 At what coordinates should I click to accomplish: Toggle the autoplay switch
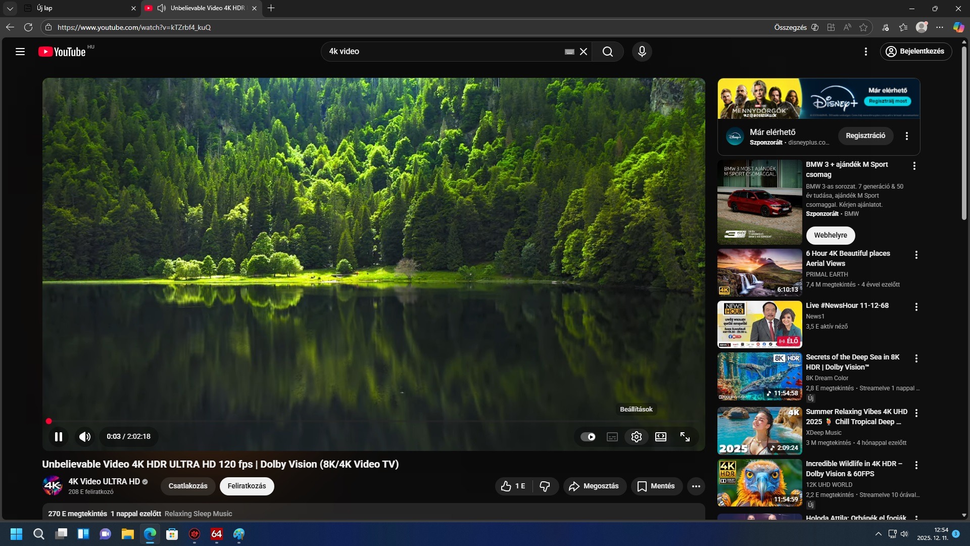click(588, 437)
